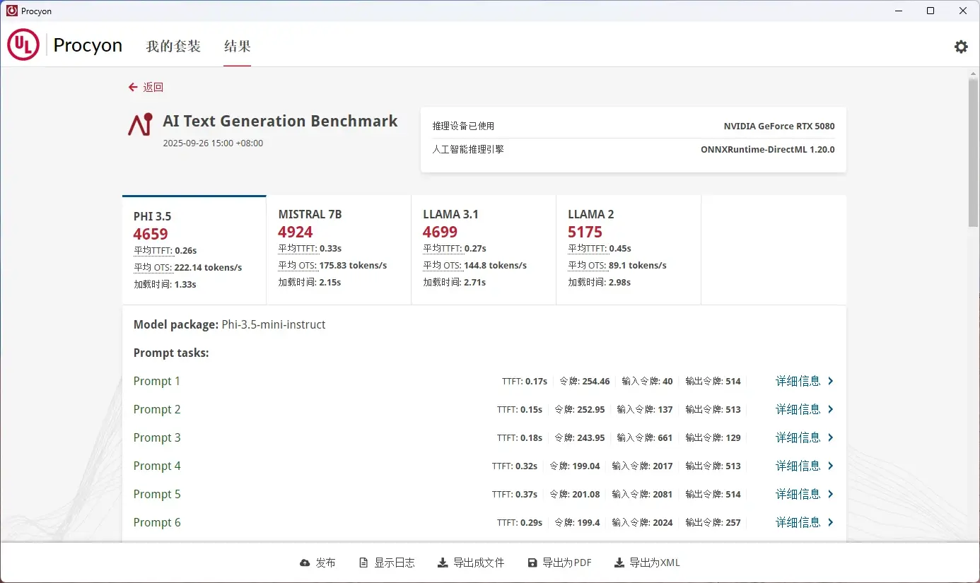Click the 144.8 tokens/s average OTS value
The height and width of the screenshot is (583, 980).
click(494, 266)
